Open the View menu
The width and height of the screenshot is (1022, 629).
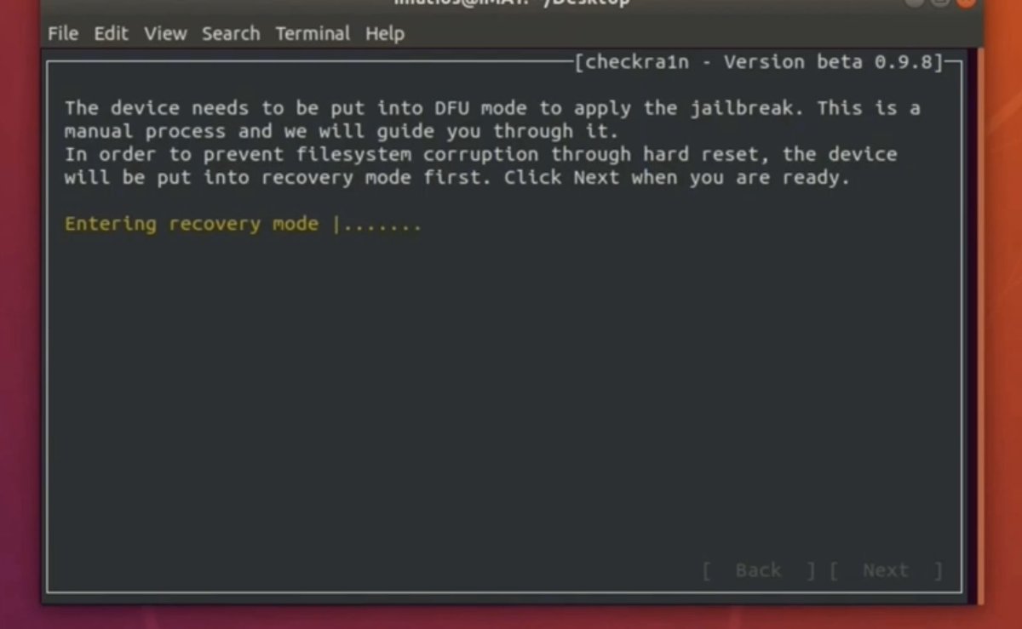[165, 34]
